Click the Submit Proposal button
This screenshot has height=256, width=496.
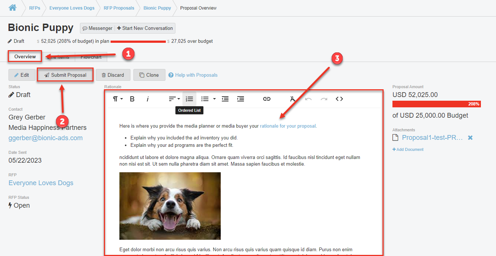(x=65, y=75)
